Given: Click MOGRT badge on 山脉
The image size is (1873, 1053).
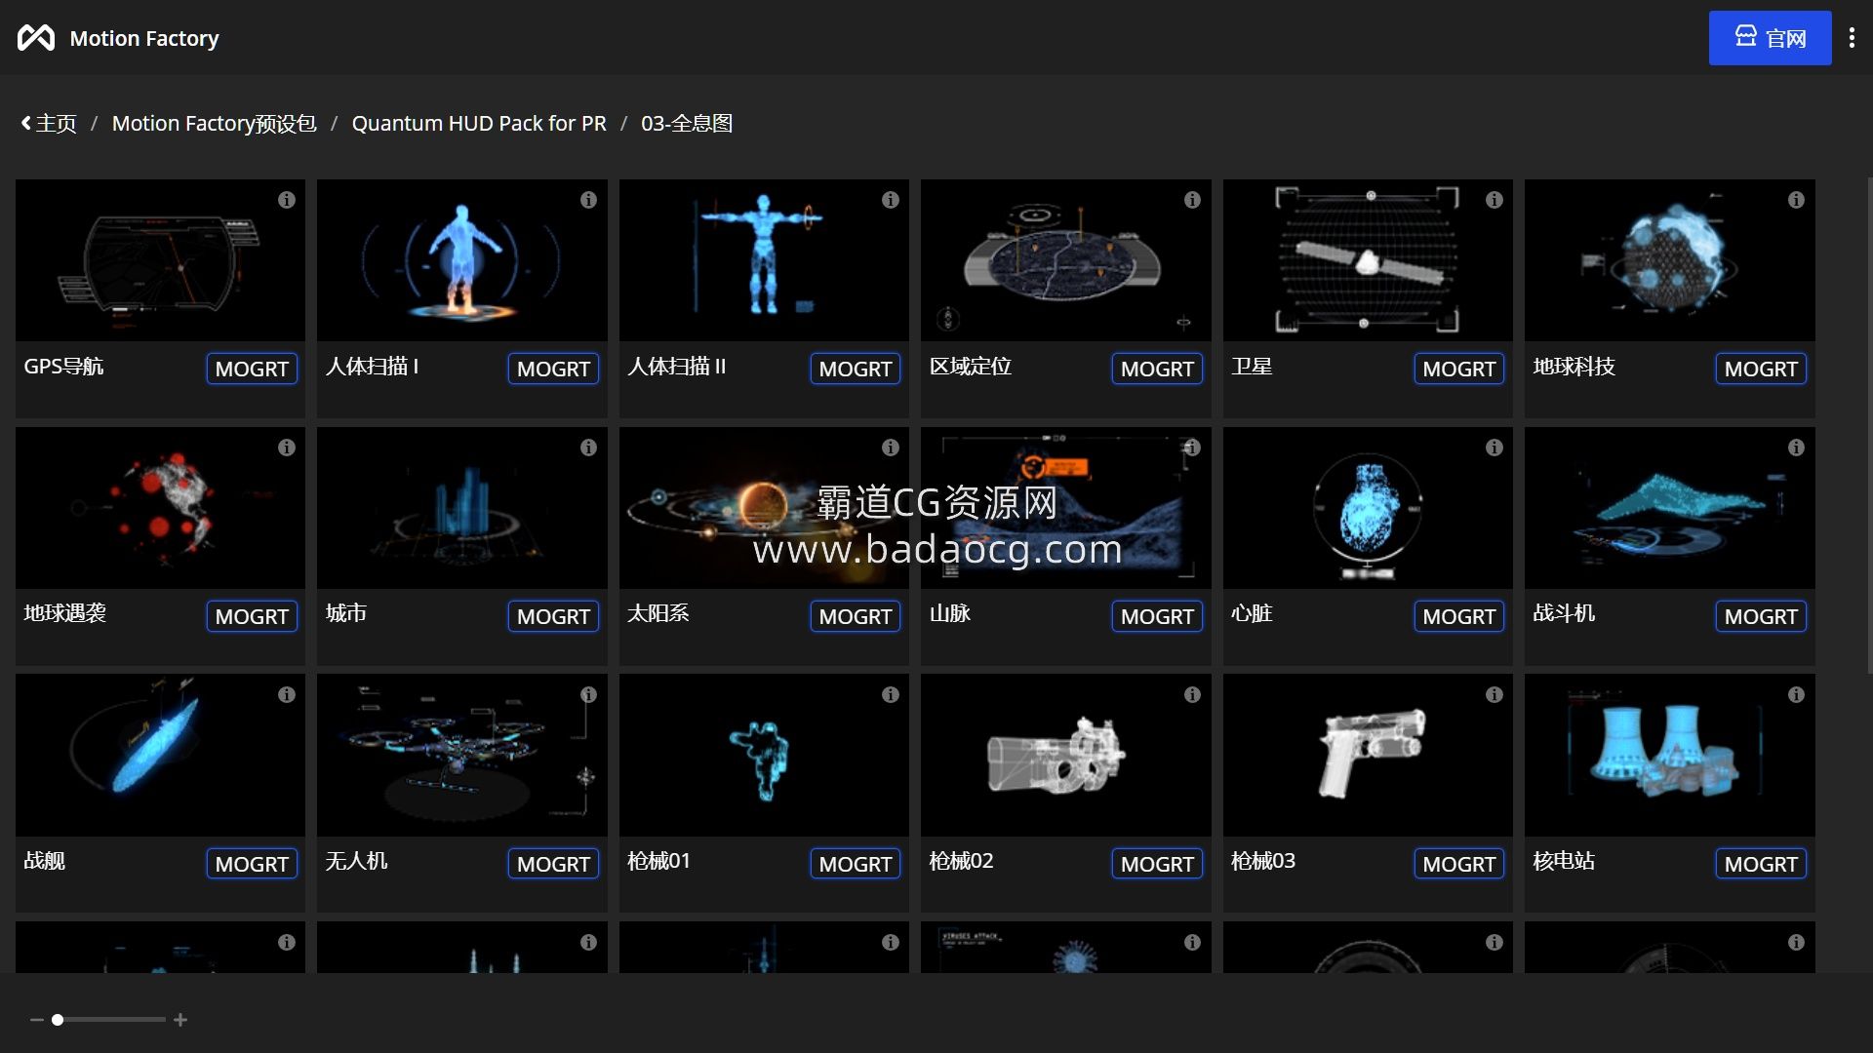Looking at the screenshot, I should tap(1157, 616).
